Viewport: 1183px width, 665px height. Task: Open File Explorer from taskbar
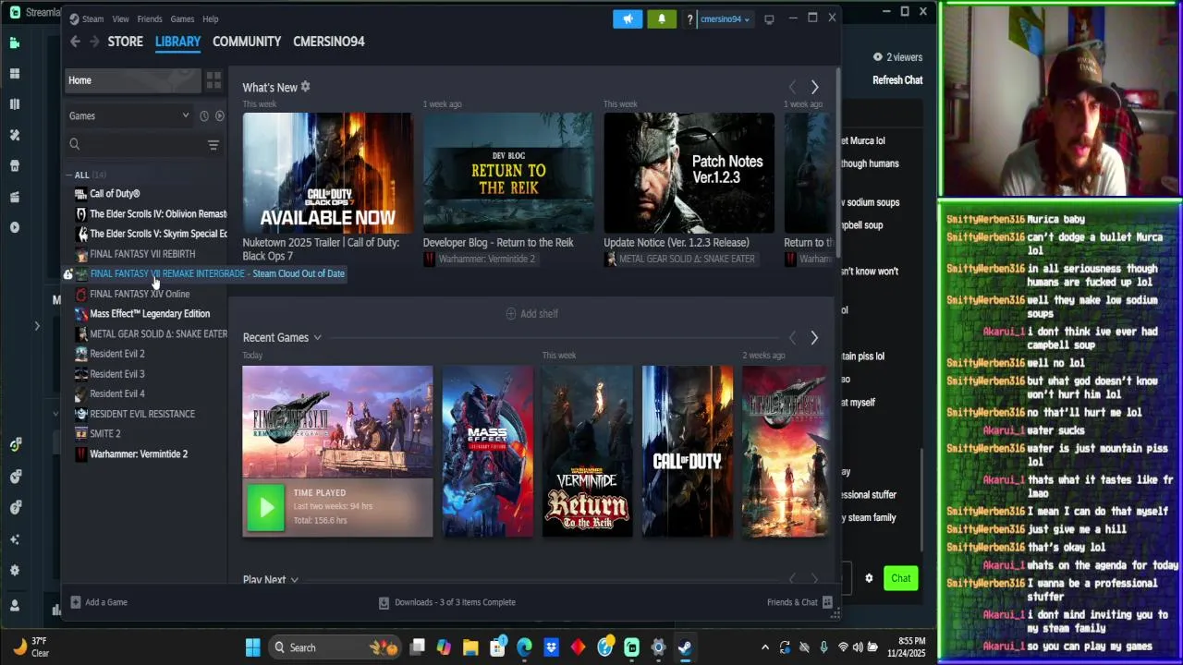470,647
